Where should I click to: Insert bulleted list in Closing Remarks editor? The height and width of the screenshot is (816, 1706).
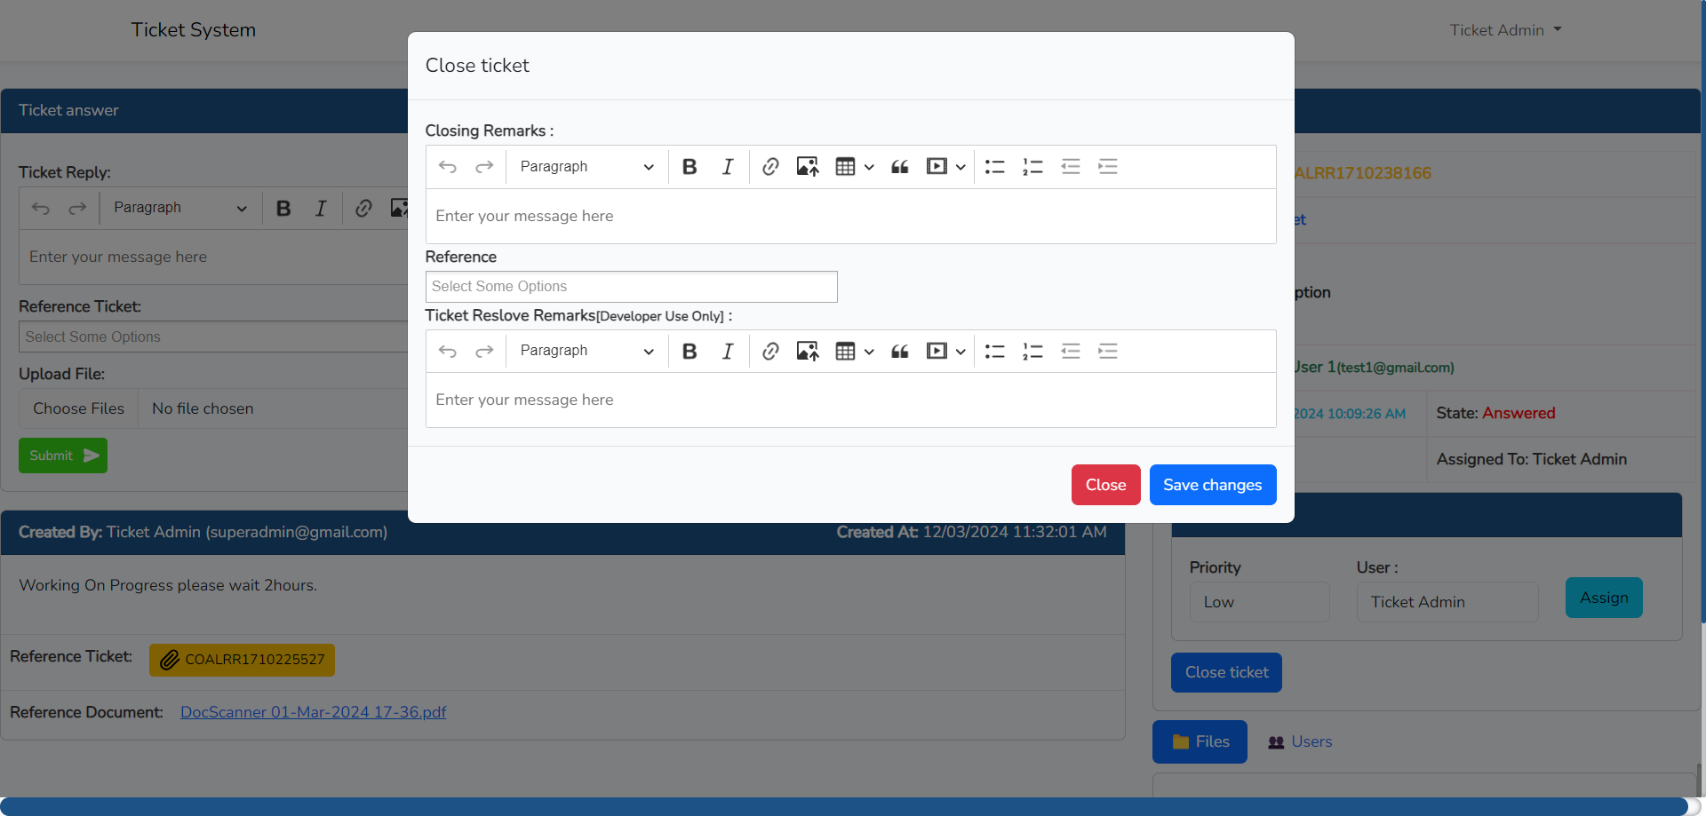[x=994, y=167]
